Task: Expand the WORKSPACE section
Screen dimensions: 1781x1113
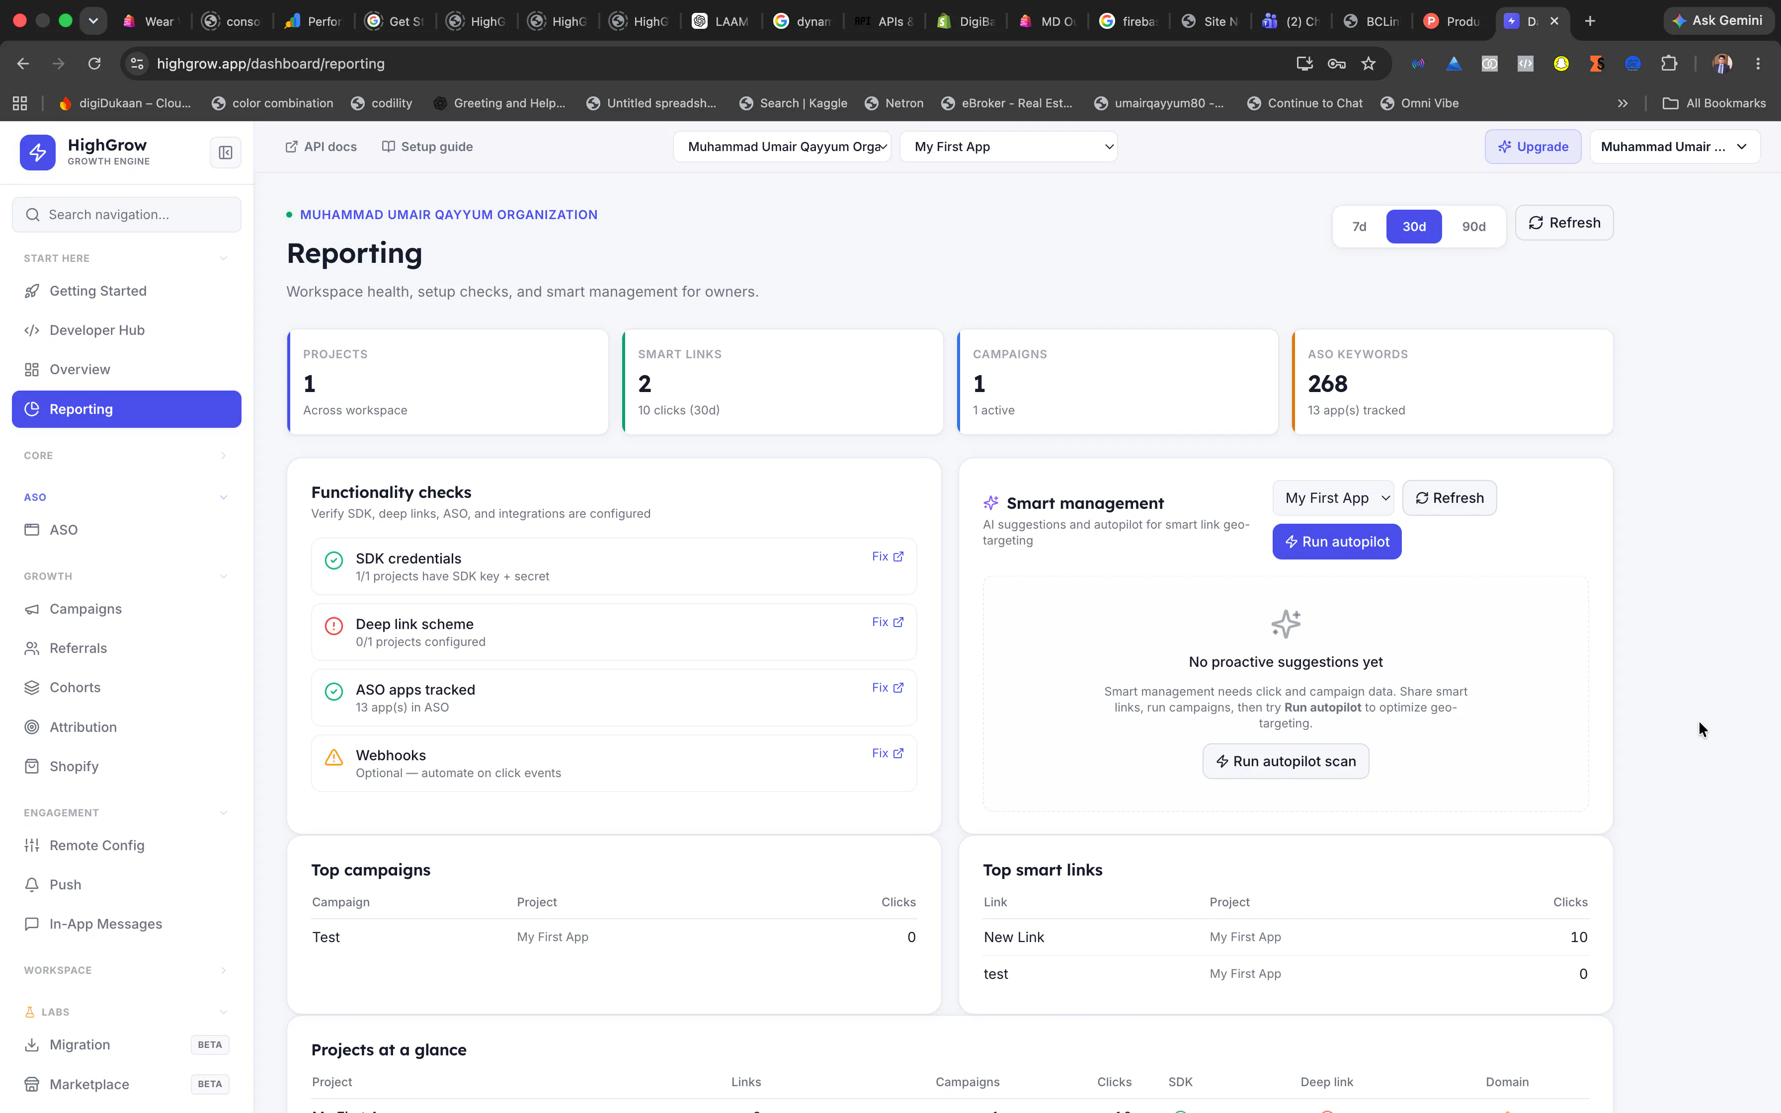Action: click(x=127, y=970)
